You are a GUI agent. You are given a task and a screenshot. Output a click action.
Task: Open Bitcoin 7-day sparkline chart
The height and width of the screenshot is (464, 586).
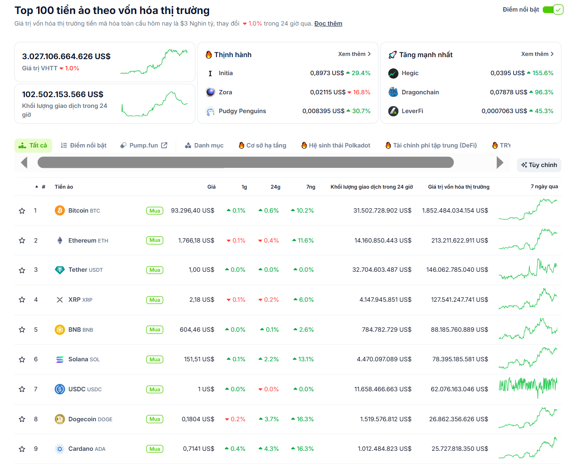[x=528, y=210]
